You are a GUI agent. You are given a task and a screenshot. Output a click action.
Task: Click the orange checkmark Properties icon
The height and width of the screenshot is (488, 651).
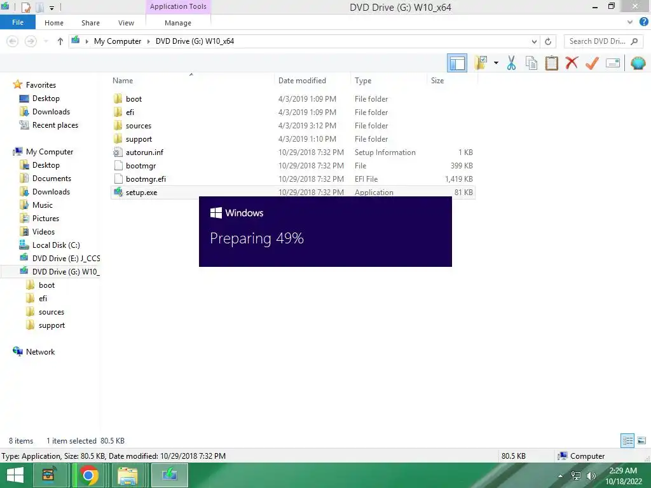592,63
